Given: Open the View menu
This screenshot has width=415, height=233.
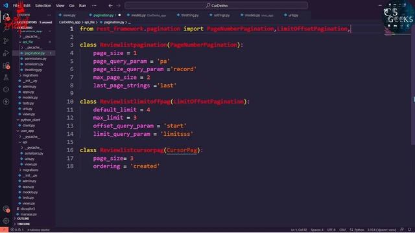Looking at the screenshot, I should pyautogui.click(x=60, y=6).
